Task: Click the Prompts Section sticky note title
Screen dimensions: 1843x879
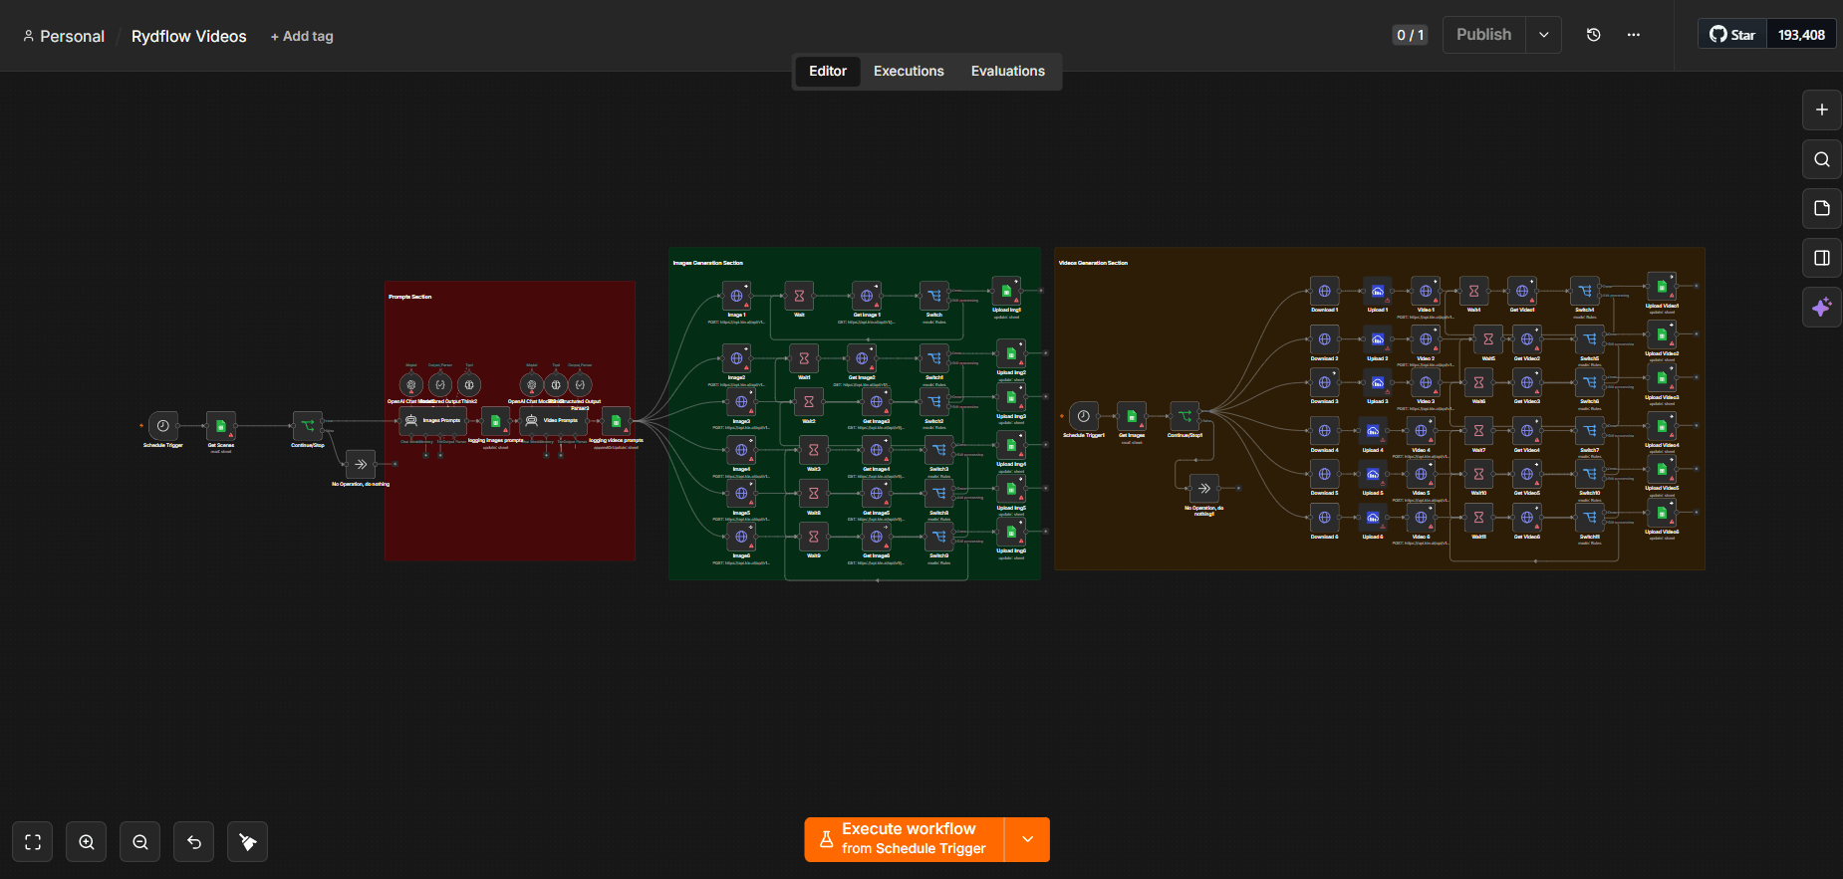Action: pos(410,297)
